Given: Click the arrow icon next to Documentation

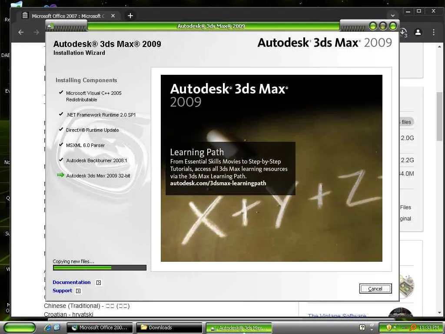Looking at the screenshot, I should (99, 283).
